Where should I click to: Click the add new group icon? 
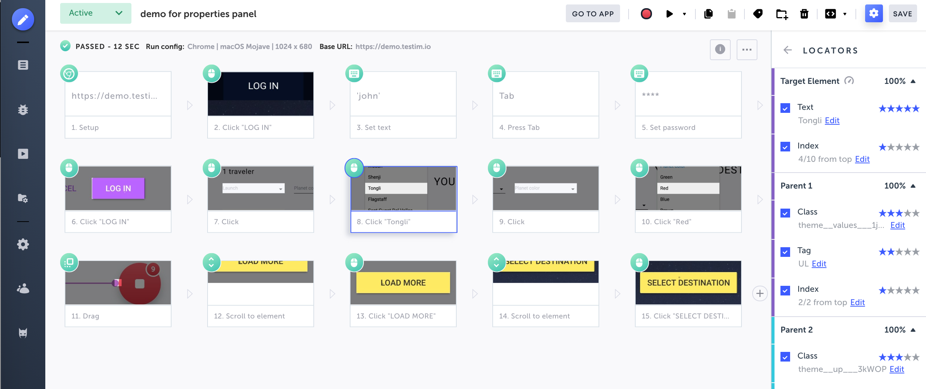click(x=782, y=14)
